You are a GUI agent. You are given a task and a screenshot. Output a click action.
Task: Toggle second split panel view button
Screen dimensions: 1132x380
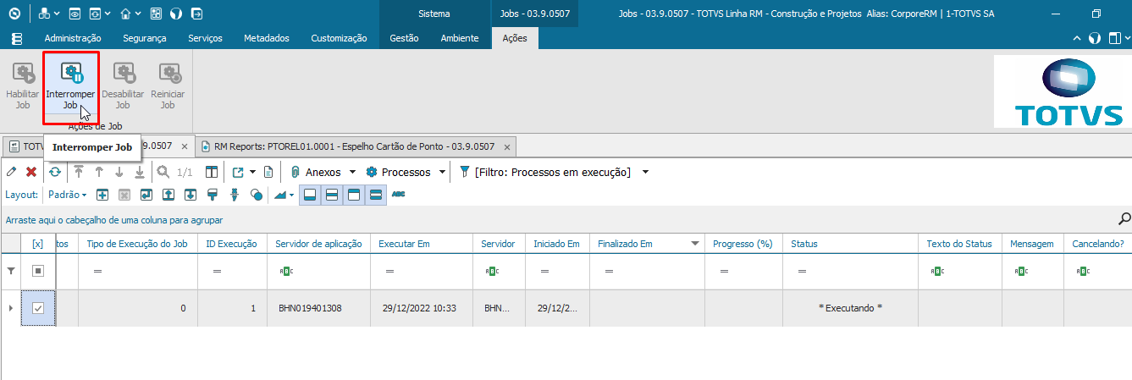[332, 195]
